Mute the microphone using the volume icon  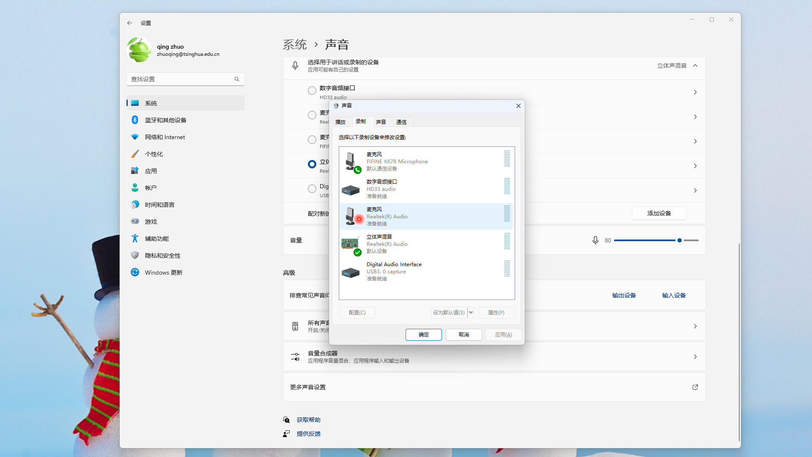[595, 240]
